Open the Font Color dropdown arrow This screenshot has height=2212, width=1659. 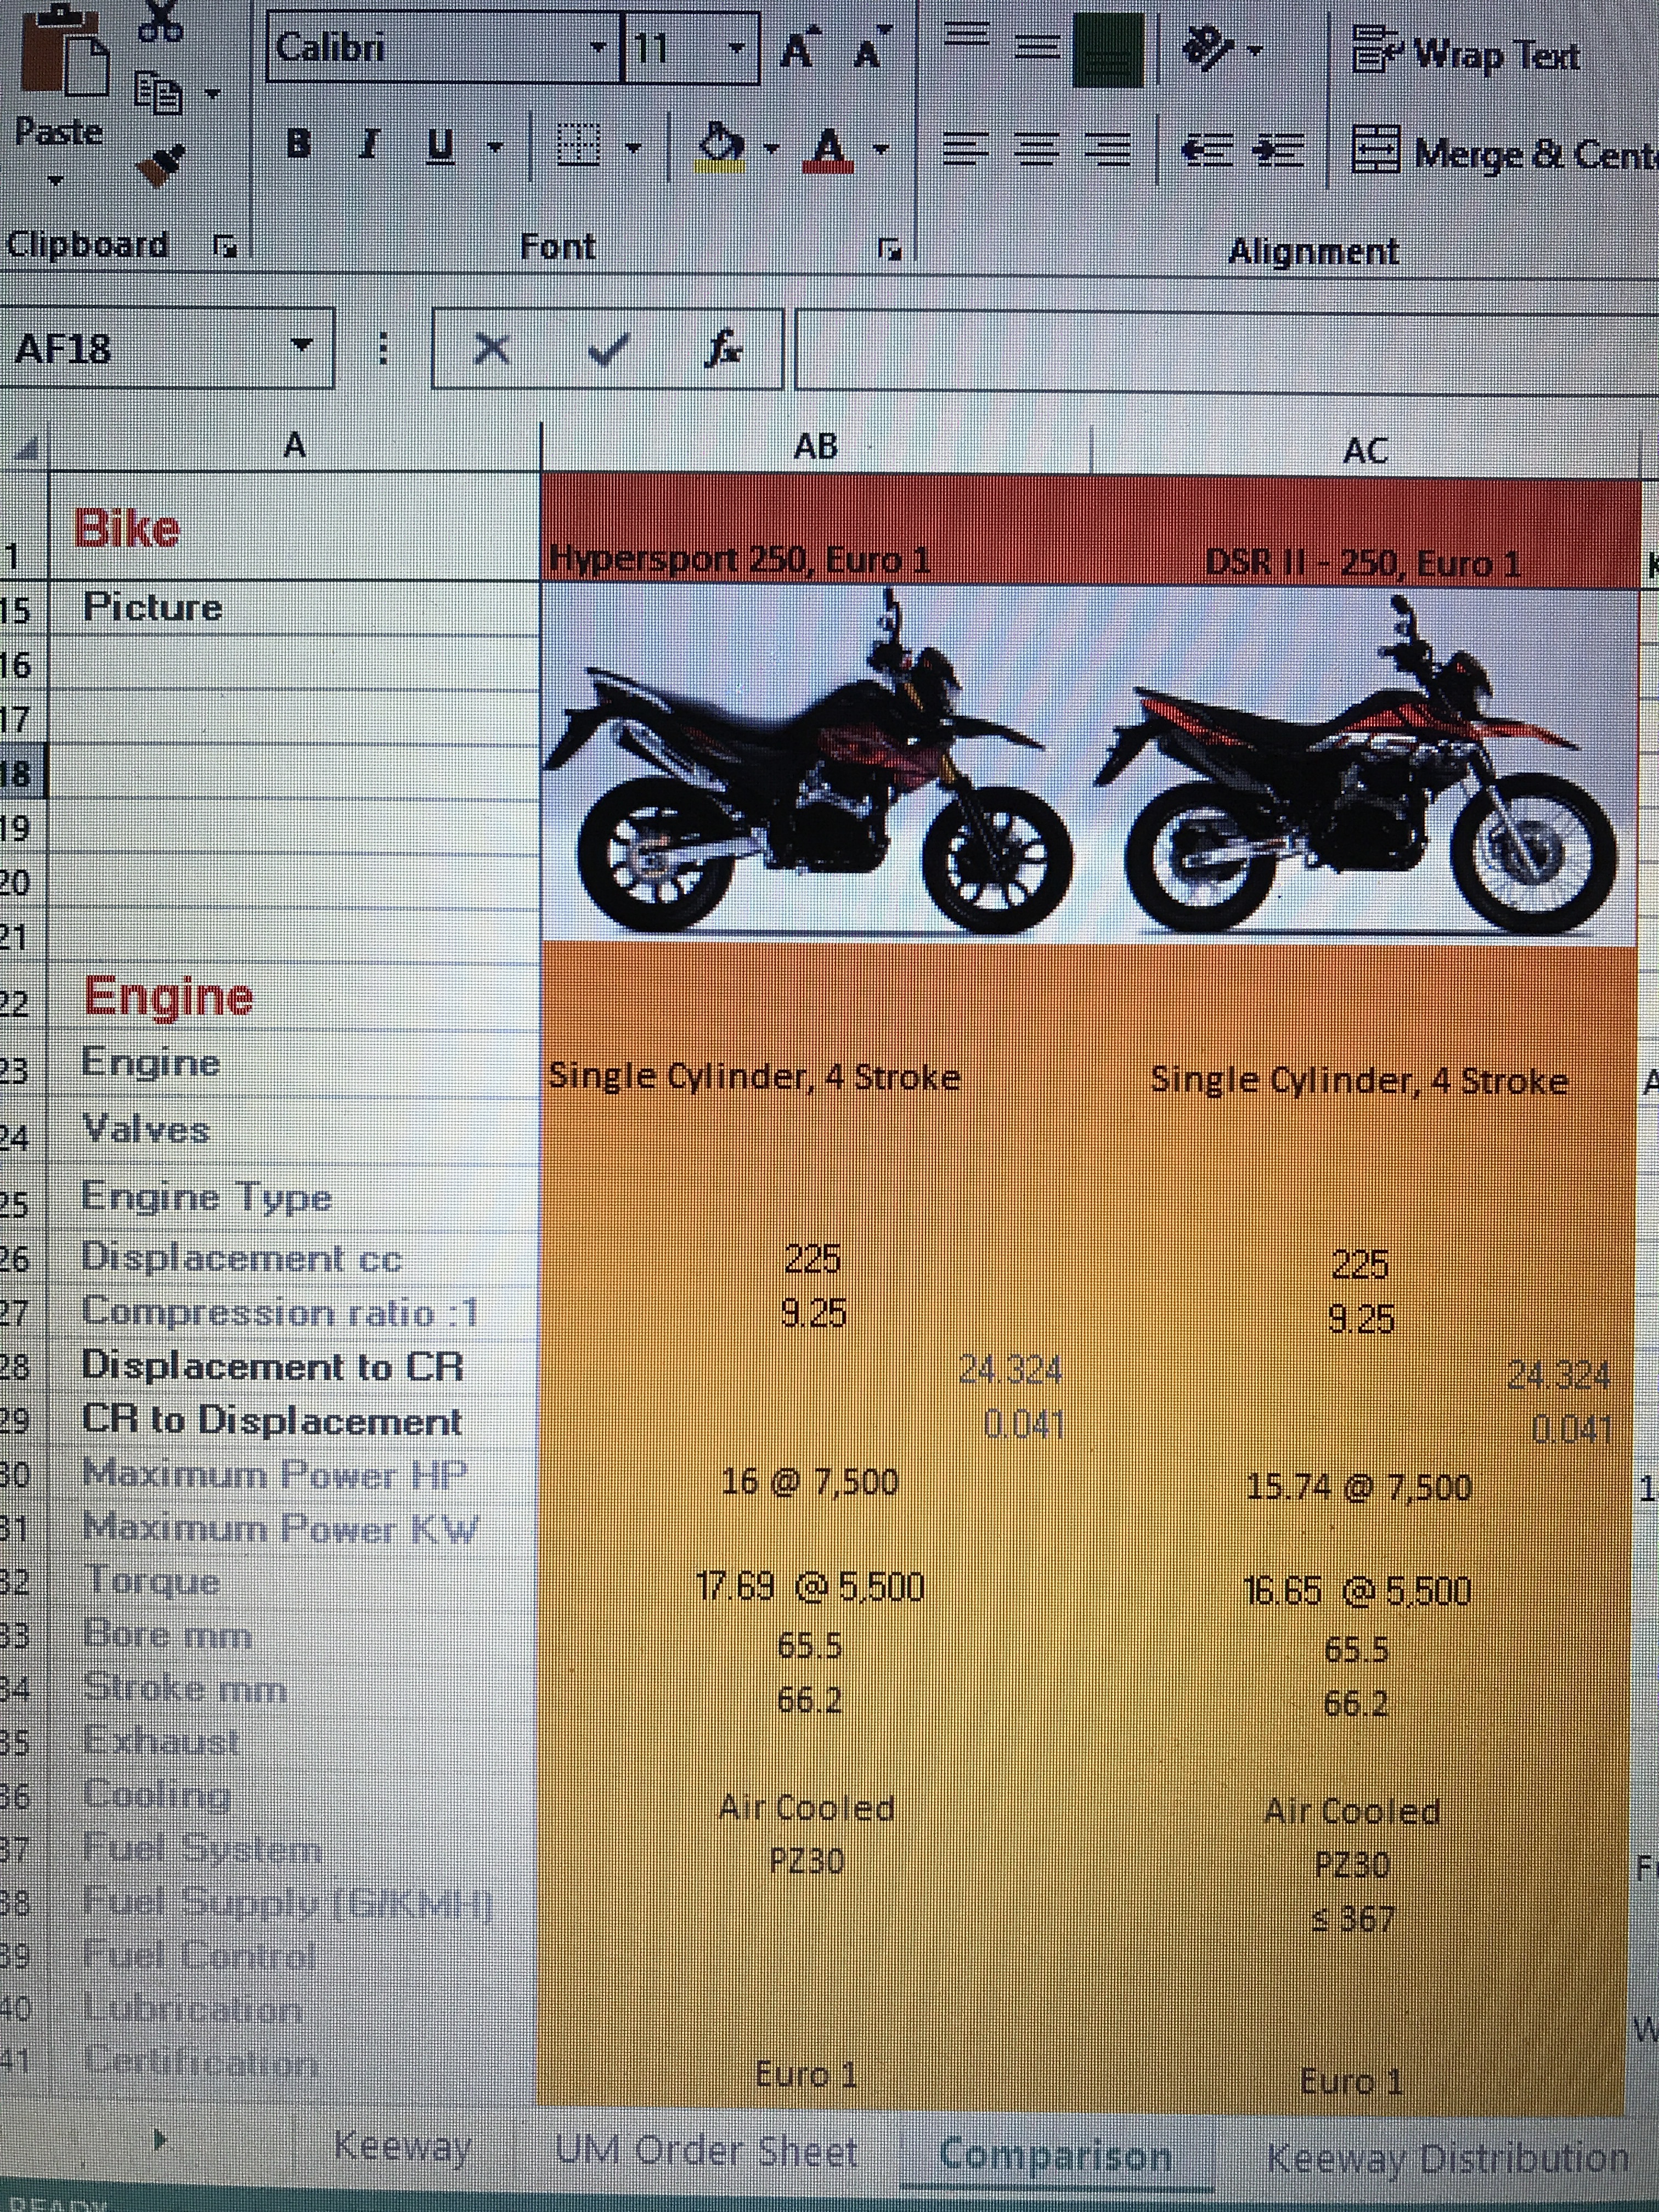click(880, 151)
